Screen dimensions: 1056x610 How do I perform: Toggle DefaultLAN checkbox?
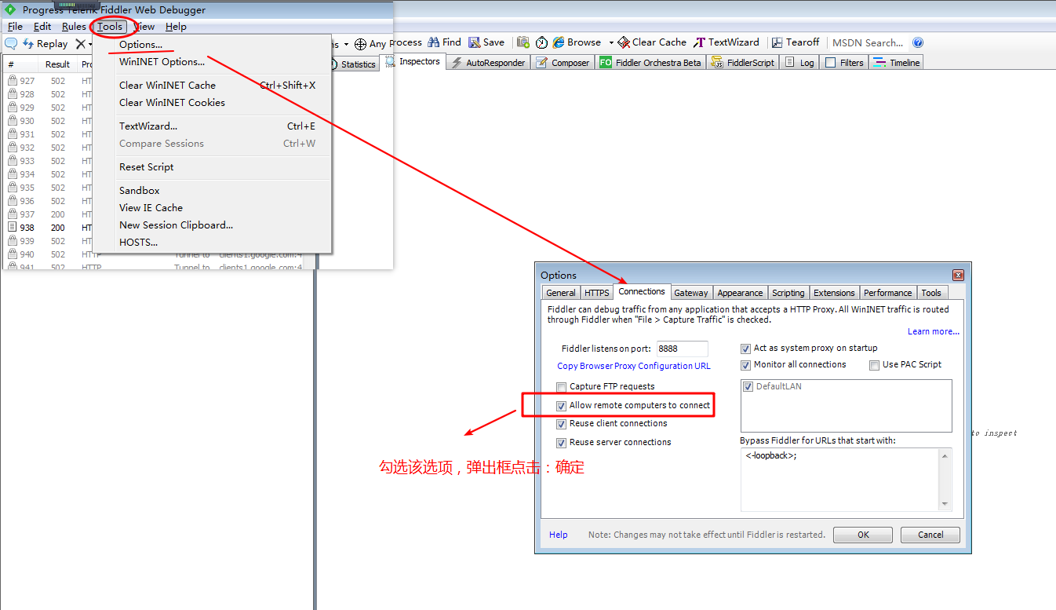click(x=748, y=387)
